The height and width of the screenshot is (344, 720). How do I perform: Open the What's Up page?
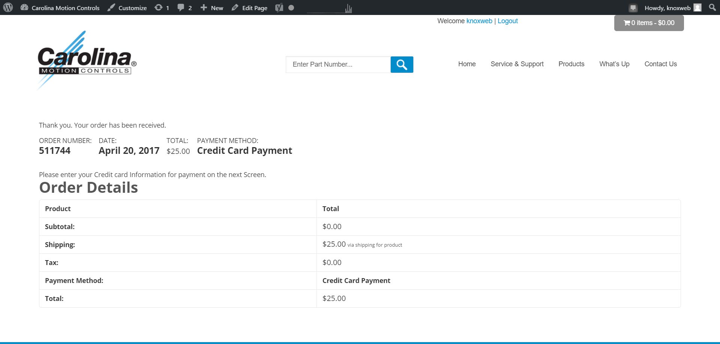[614, 64]
